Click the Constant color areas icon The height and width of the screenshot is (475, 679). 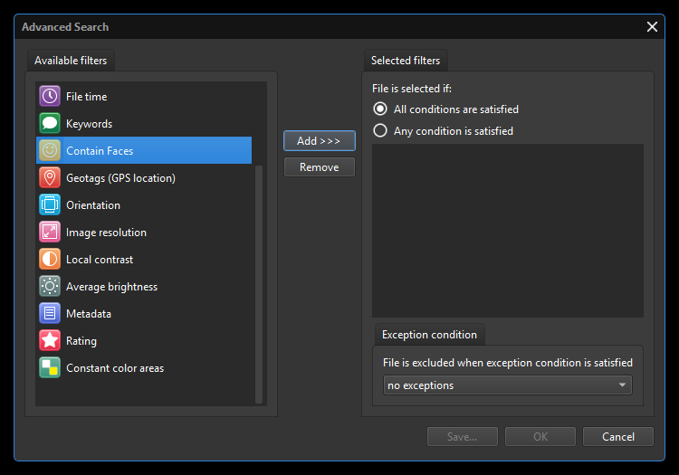coord(50,368)
